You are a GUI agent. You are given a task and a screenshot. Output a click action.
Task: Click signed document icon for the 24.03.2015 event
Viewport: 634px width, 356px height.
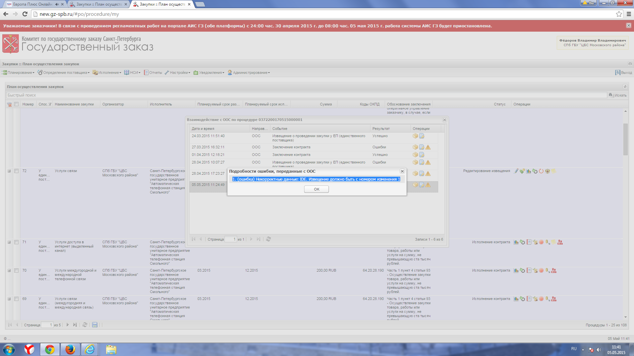422,136
